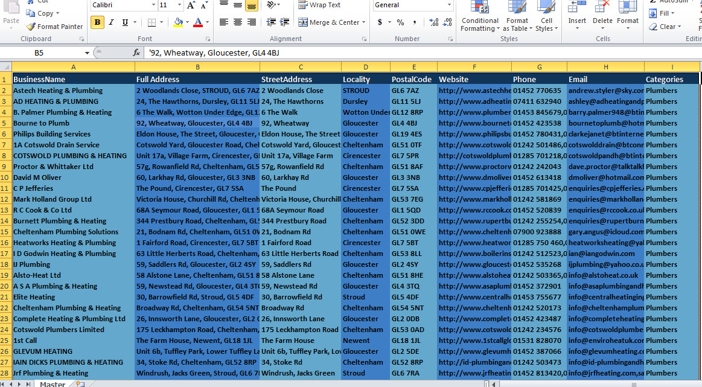The width and height of the screenshot is (702, 387).
Task: Center text horizontally
Action: pyautogui.click(x=238, y=22)
